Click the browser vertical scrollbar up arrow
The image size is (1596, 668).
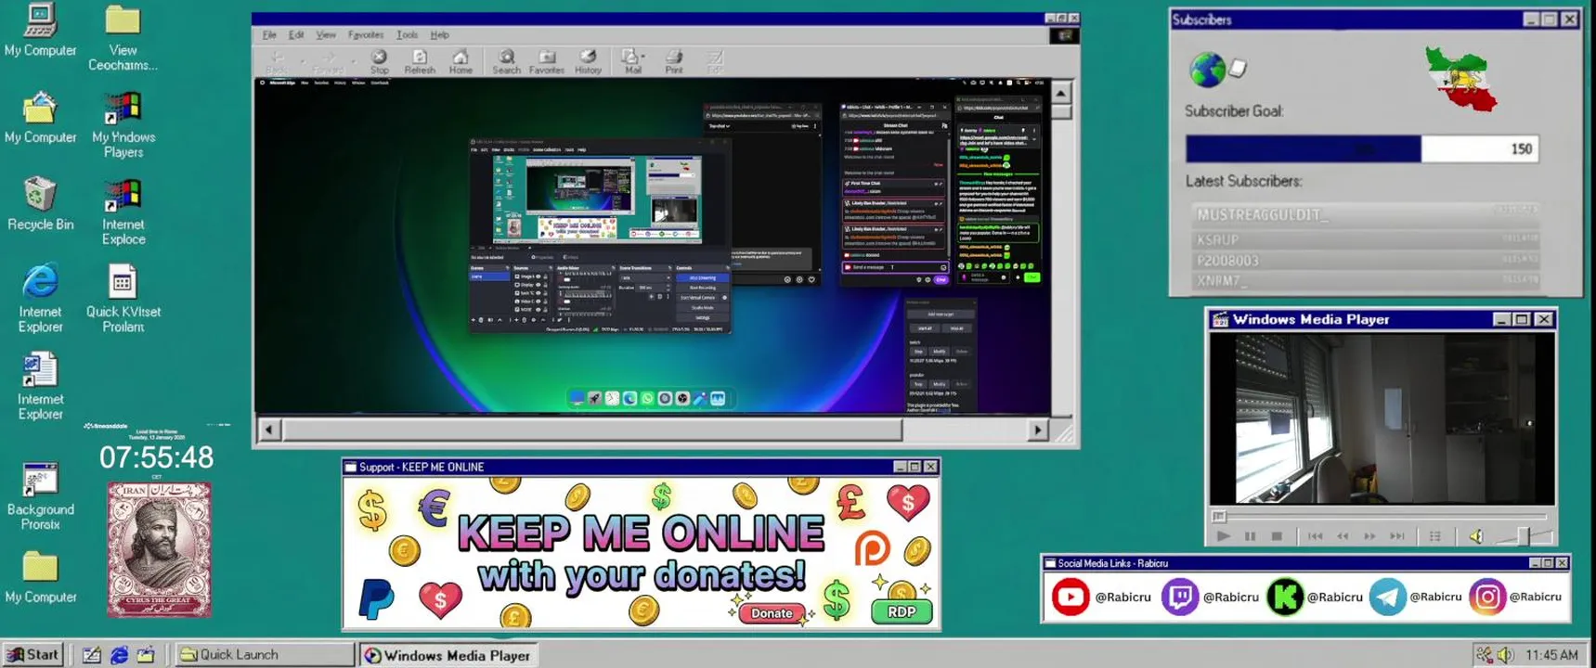pos(1061,92)
